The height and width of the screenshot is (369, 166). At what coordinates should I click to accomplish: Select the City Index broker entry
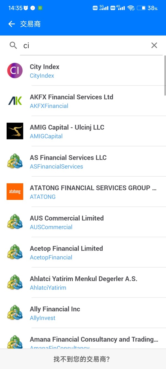coord(83,71)
